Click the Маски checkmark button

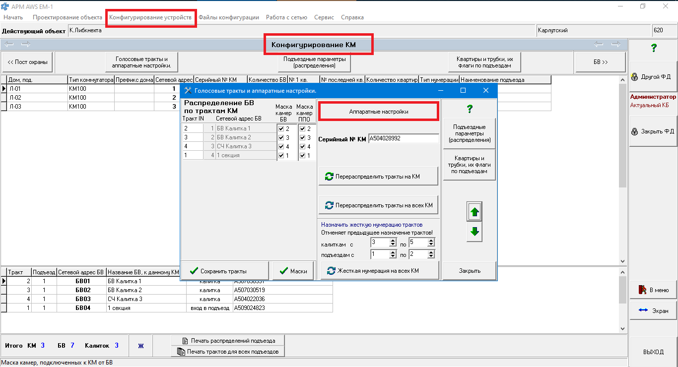click(293, 271)
